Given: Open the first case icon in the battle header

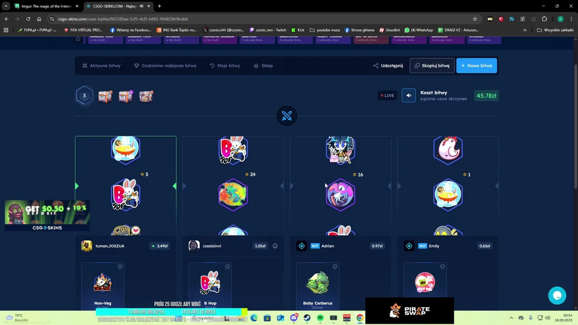Looking at the screenshot, I should click(x=105, y=96).
